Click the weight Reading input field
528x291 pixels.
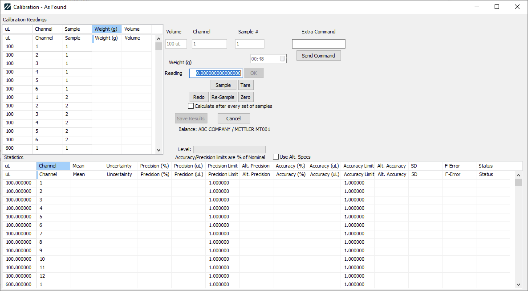point(216,73)
